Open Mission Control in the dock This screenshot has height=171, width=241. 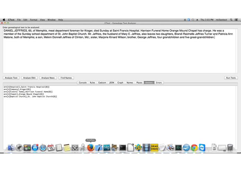point(27,147)
